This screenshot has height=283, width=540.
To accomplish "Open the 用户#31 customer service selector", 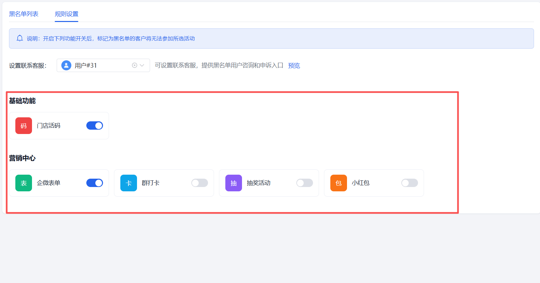I will tap(103, 65).
